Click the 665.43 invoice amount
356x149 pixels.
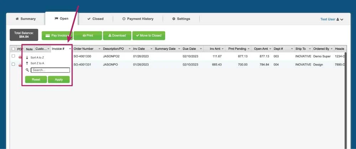pyautogui.click(x=217, y=65)
